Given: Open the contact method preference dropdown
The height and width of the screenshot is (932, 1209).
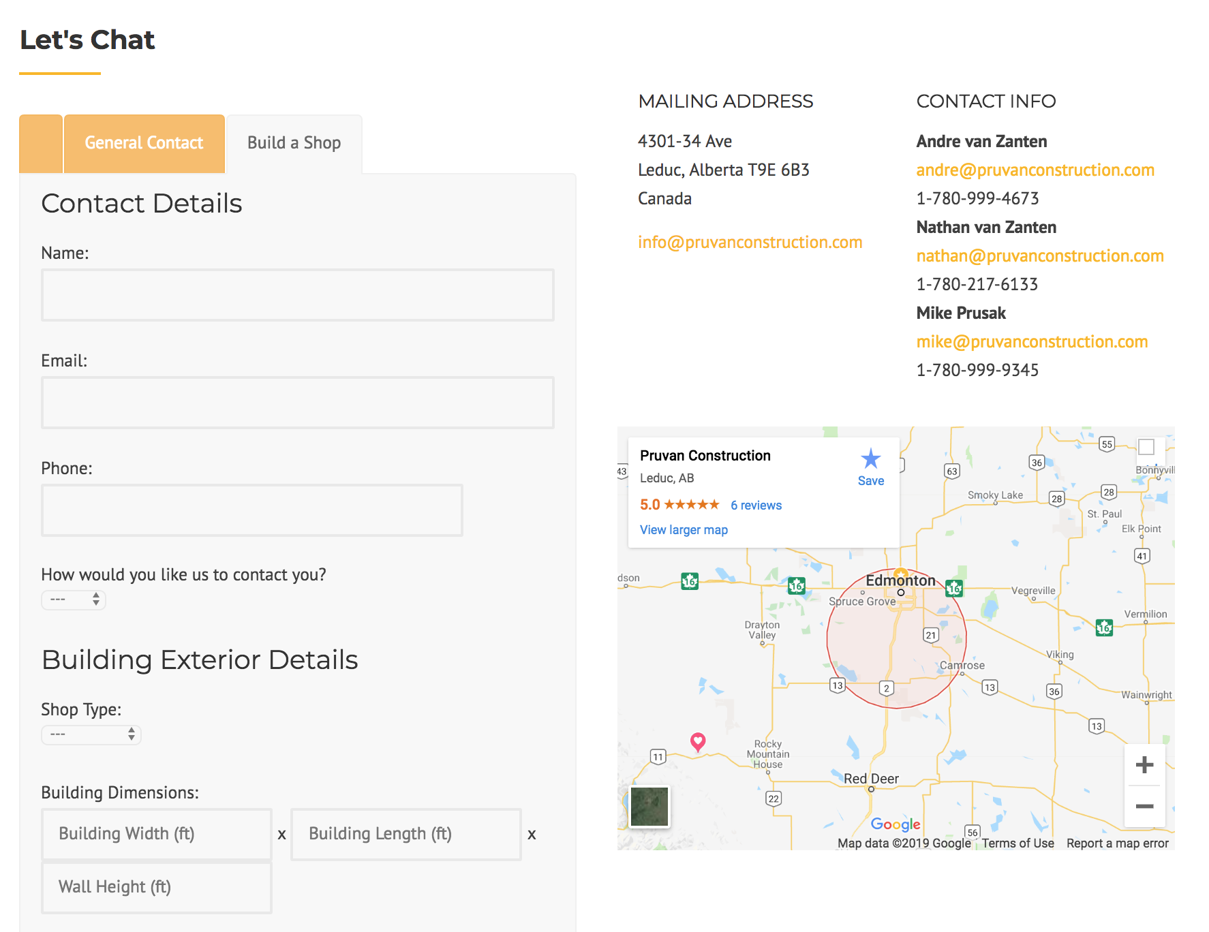Looking at the screenshot, I should point(74,600).
